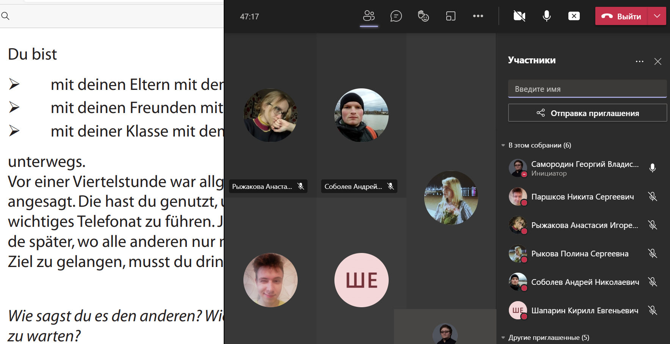
Task: Select participant Шапарин Кирилл Евгеньевич
Action: point(584,311)
